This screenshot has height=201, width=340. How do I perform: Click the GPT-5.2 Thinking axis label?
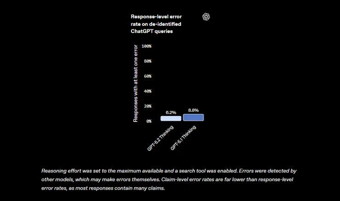tap(160, 138)
